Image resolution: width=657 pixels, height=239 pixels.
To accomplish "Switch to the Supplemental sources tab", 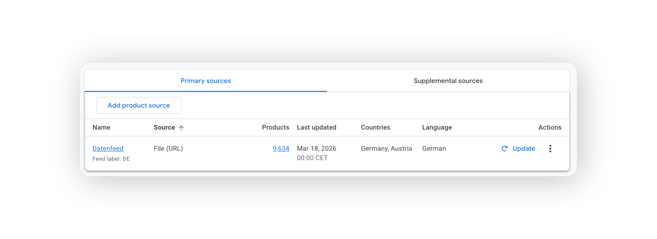I will click(448, 81).
